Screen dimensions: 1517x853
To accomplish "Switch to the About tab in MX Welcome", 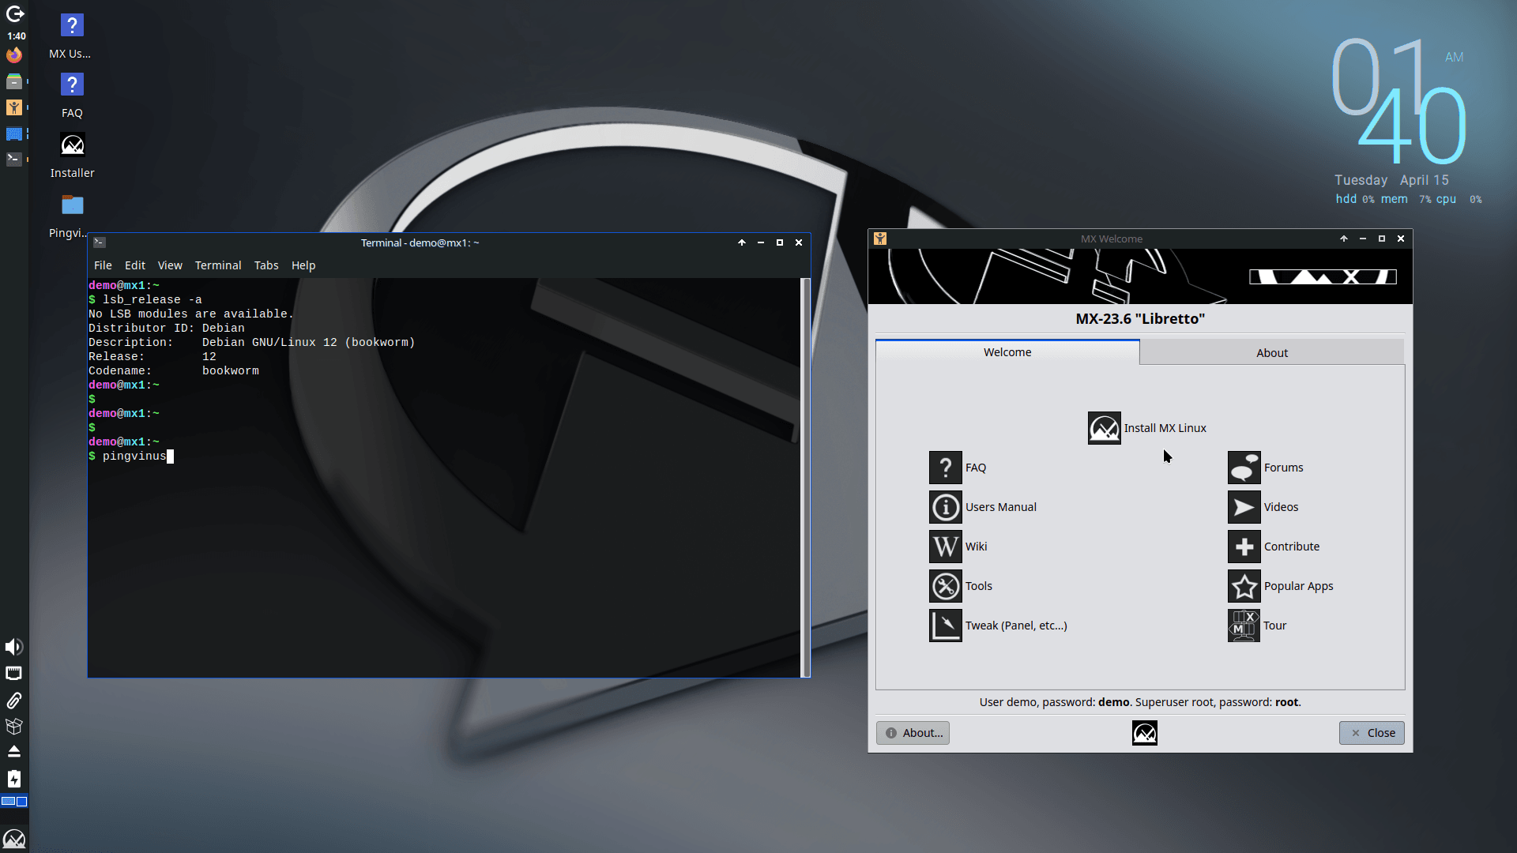I will tap(1271, 353).
